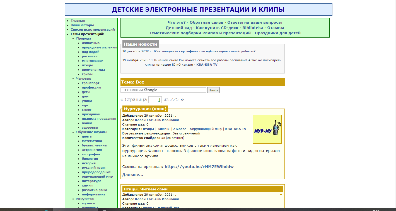Open Птицы. Читаем сами card title
The width and height of the screenshot is (396, 211).
click(x=146, y=189)
